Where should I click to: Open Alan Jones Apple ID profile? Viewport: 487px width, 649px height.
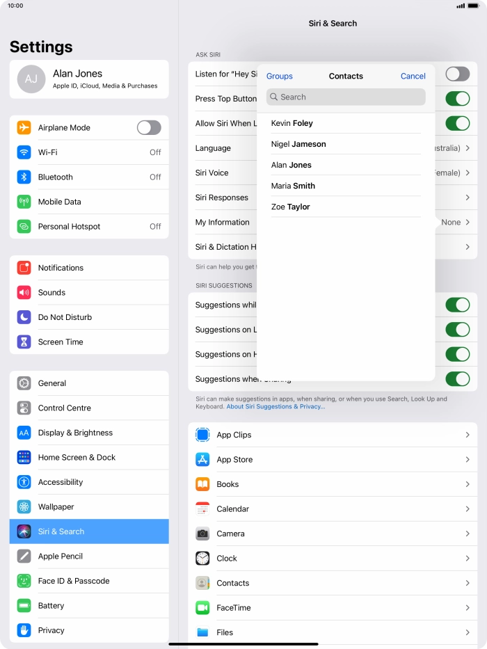89,79
